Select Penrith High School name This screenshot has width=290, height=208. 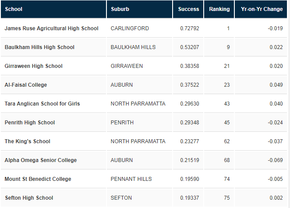pyautogui.click(x=30, y=123)
